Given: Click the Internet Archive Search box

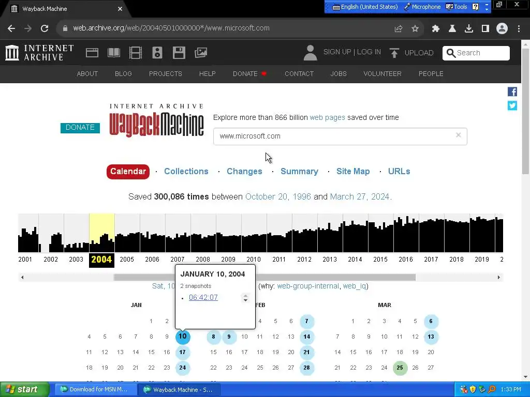Looking at the screenshot, I should tap(476, 53).
